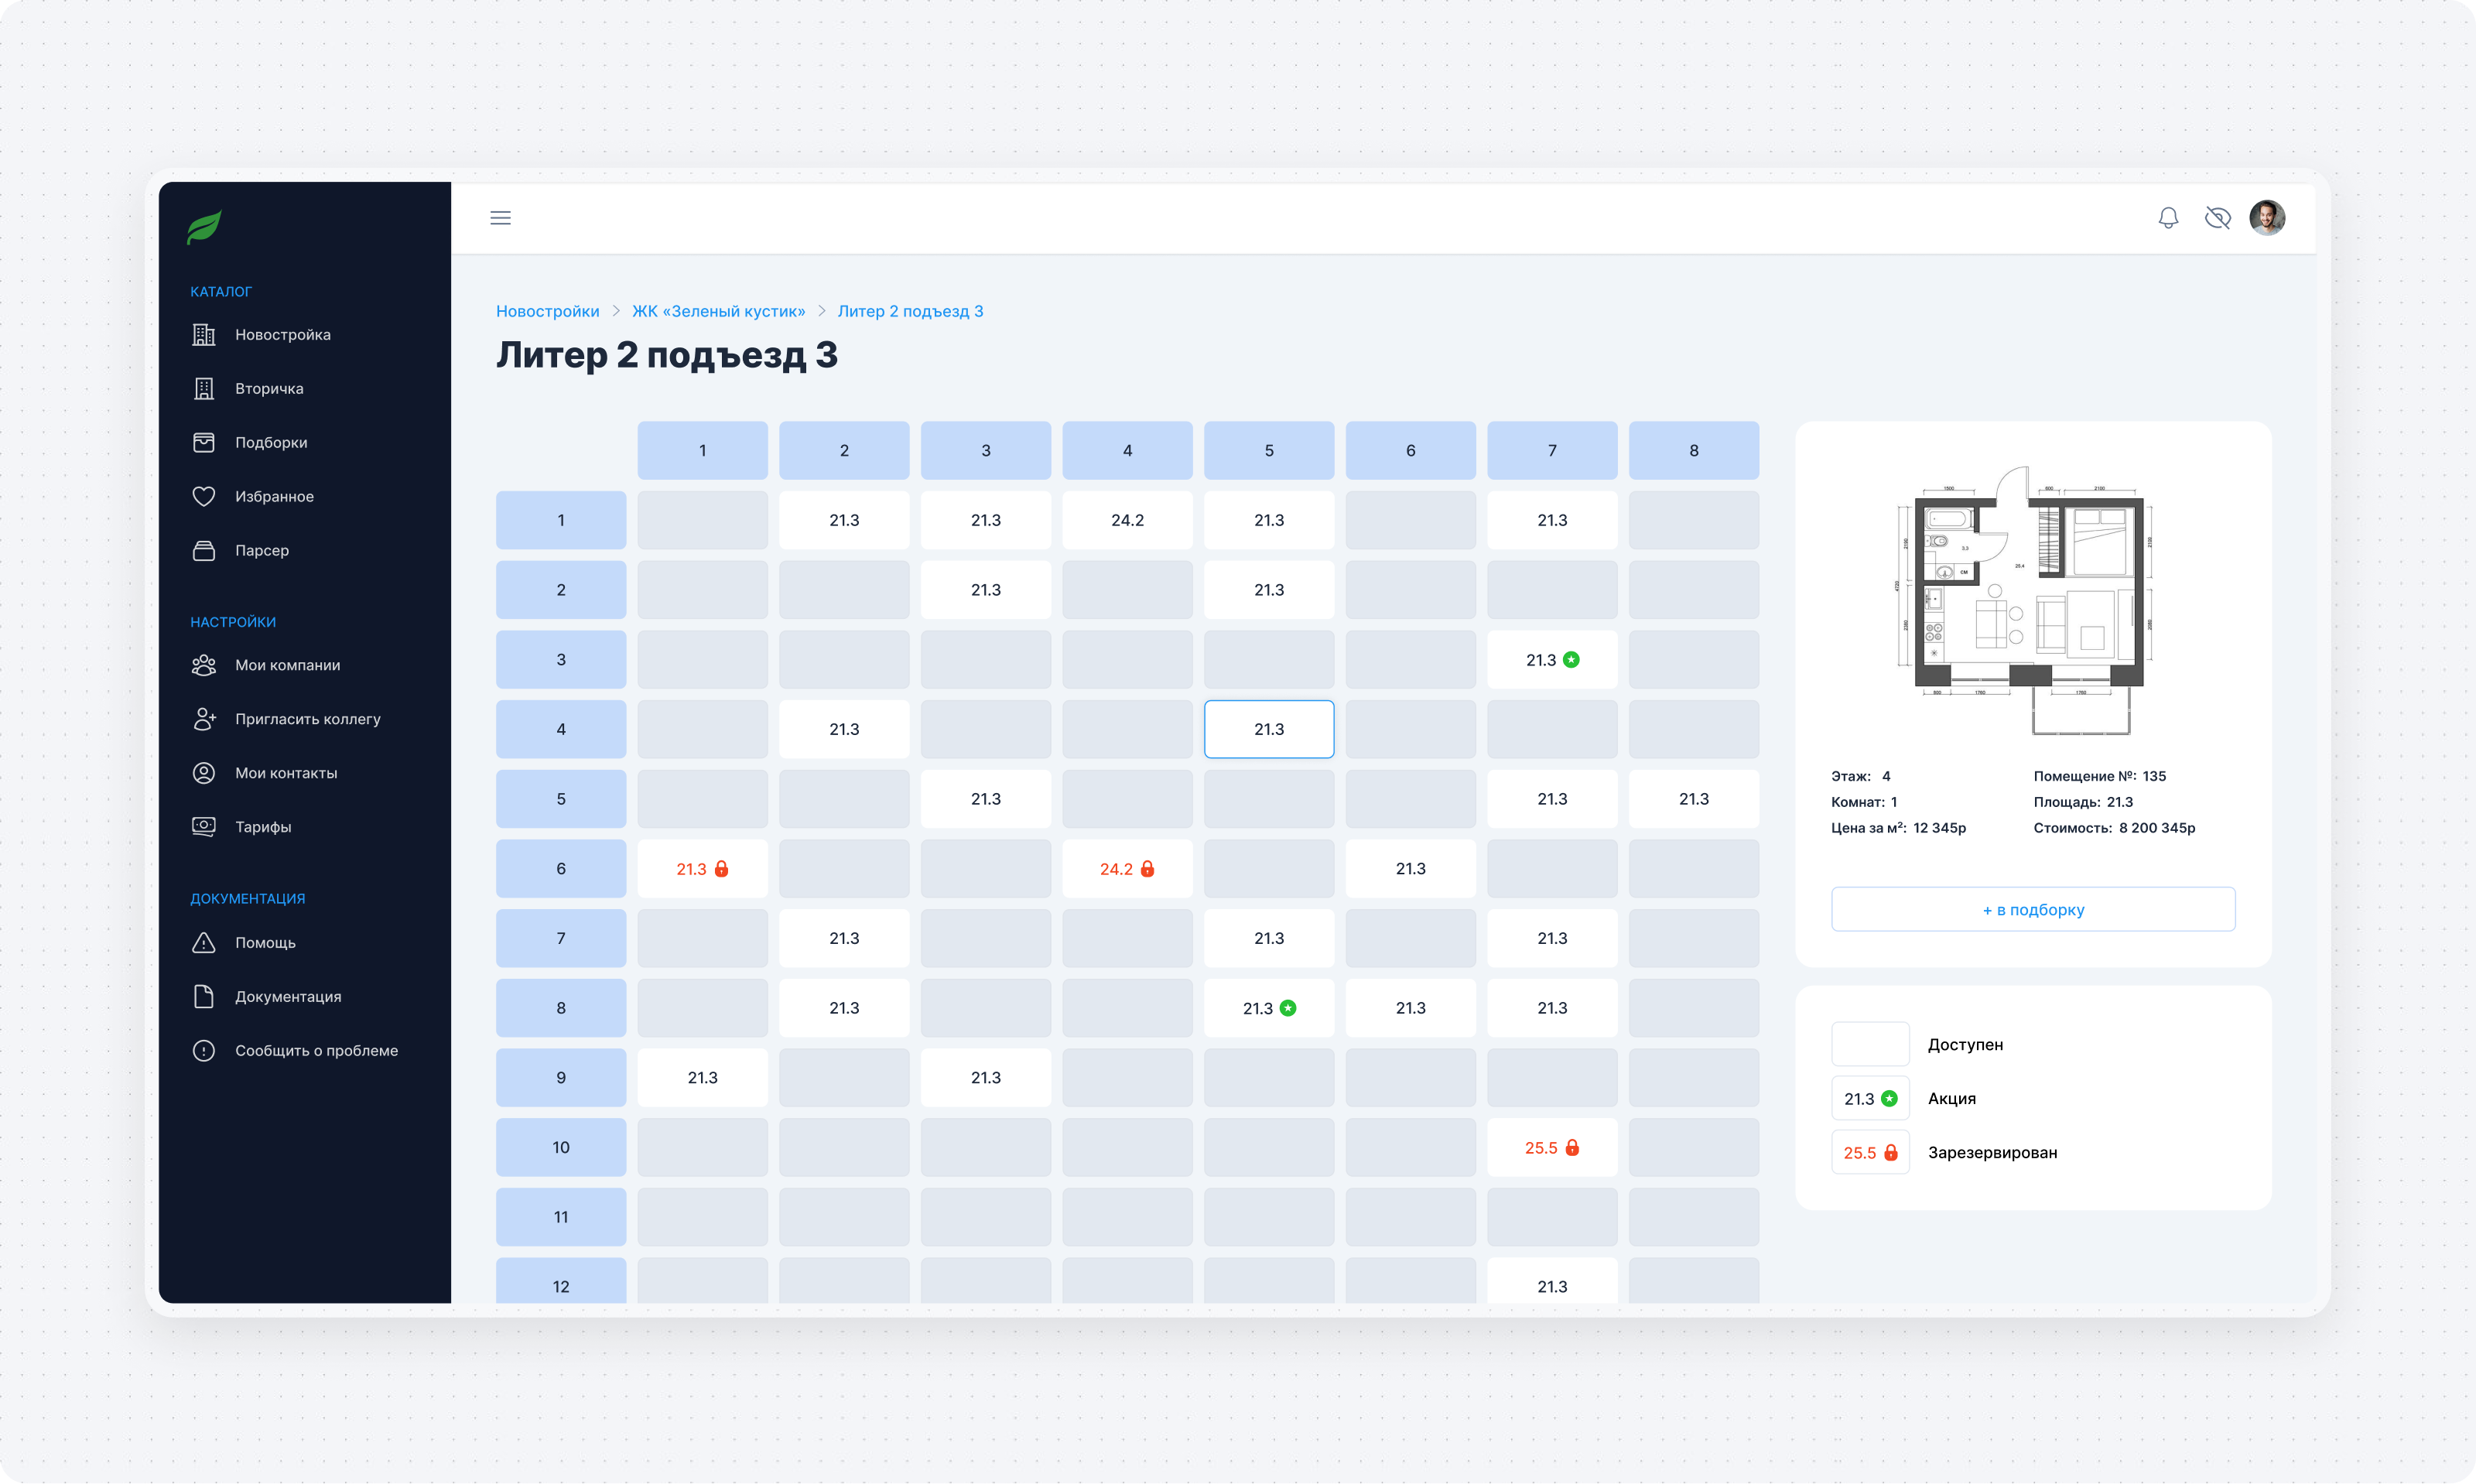Click the hamburger menu icon

[x=500, y=218]
